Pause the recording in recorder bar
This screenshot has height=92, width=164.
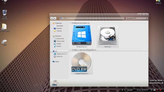(157, 90)
